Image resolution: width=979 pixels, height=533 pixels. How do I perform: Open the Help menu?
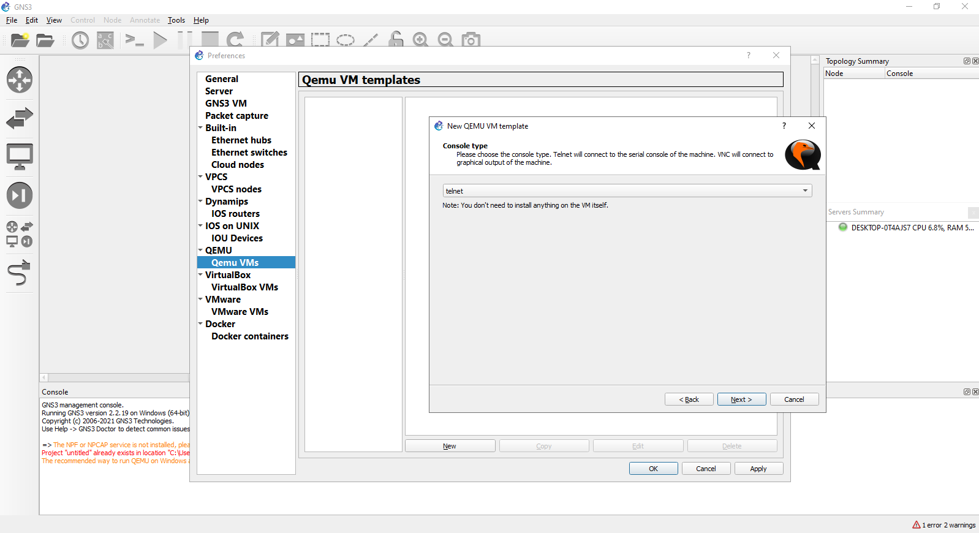(x=201, y=20)
